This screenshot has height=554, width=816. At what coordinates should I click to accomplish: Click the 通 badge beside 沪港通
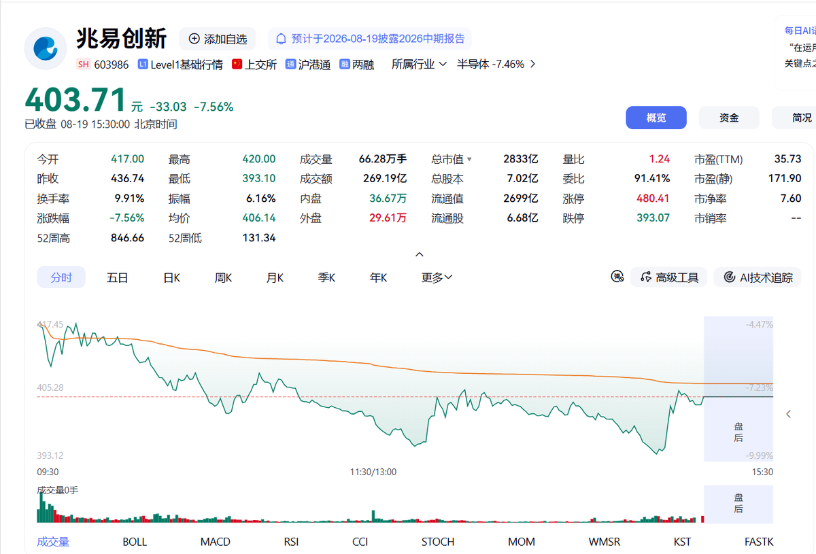pyautogui.click(x=290, y=65)
